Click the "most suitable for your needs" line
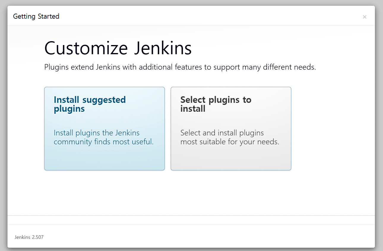Image resolution: width=383 pixels, height=251 pixels. pyautogui.click(x=230, y=142)
